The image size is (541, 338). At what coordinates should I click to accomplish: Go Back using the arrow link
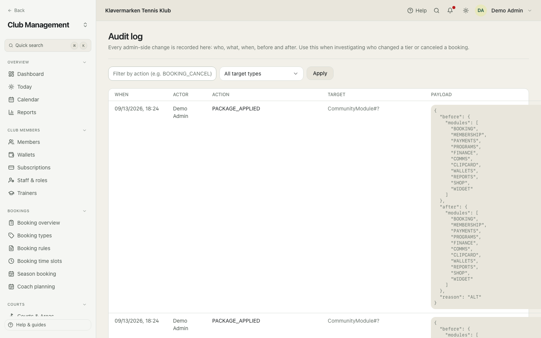[x=16, y=11]
